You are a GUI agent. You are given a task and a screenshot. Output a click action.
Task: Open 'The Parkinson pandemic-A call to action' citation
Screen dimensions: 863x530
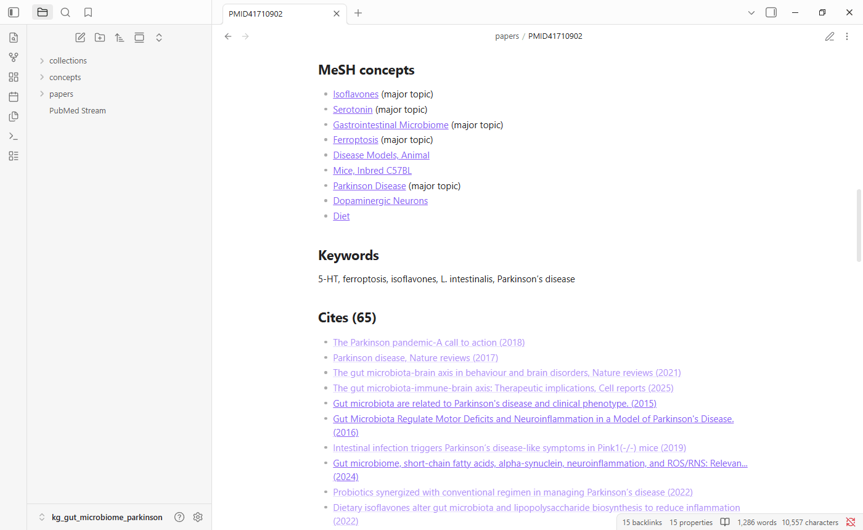click(429, 343)
